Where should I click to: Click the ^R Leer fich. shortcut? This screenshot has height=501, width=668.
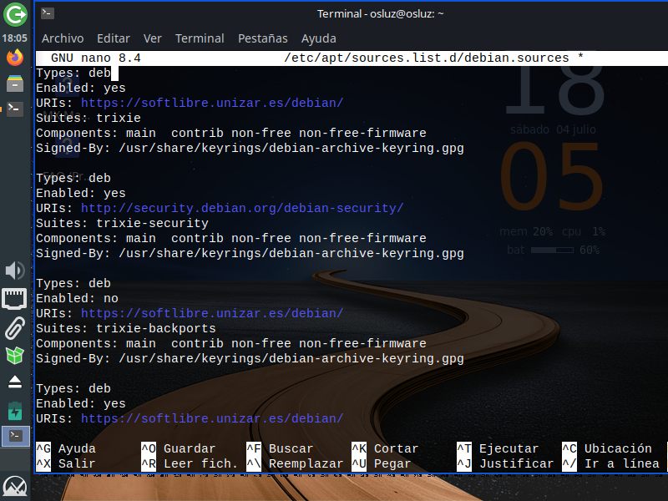coord(190,463)
